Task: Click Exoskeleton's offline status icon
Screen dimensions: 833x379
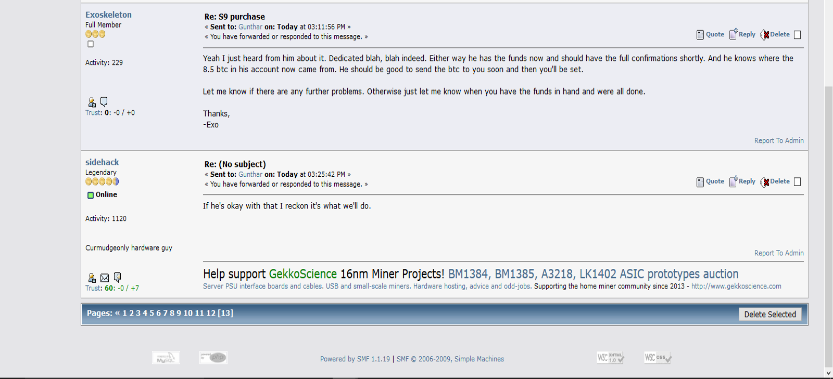Action: coord(91,44)
